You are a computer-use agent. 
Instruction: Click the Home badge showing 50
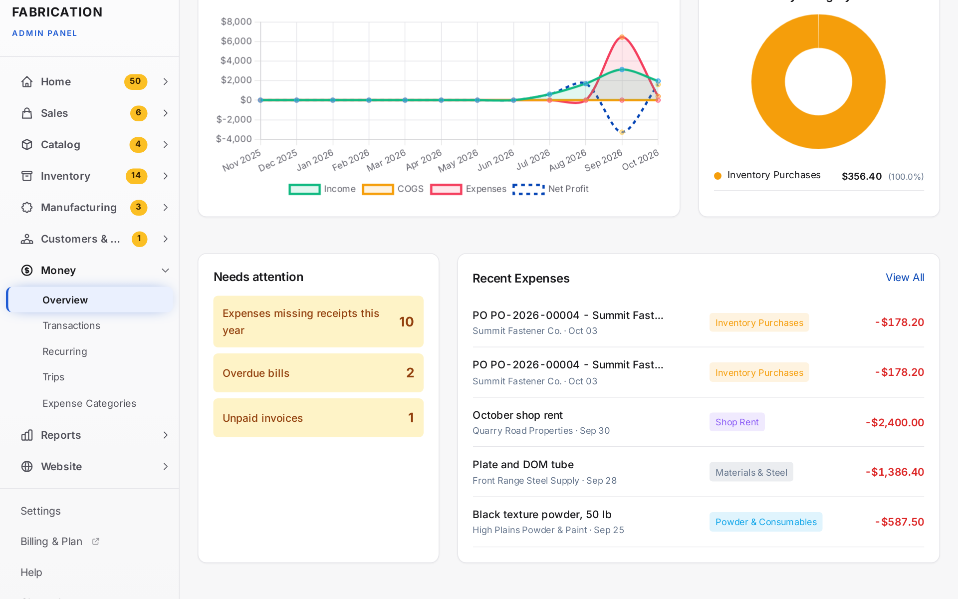click(x=135, y=81)
